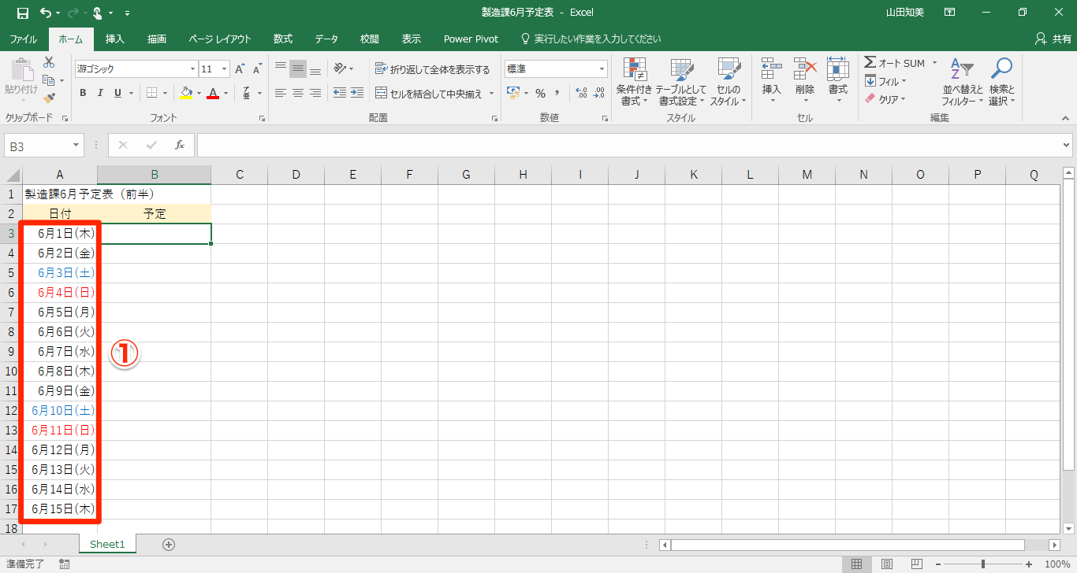Click the zoom slider handle
This screenshot has width=1077, height=573.
click(982, 564)
